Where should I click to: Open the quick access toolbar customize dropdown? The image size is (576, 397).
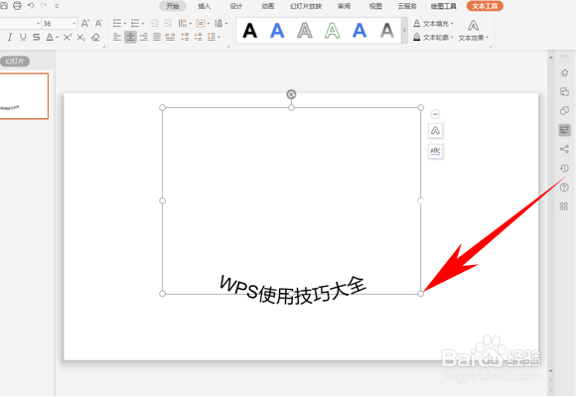pyautogui.click(x=57, y=6)
